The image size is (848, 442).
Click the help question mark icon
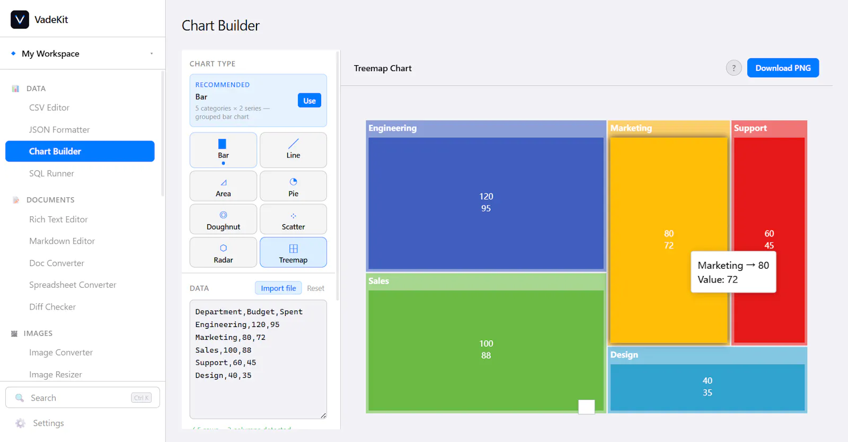tap(734, 68)
